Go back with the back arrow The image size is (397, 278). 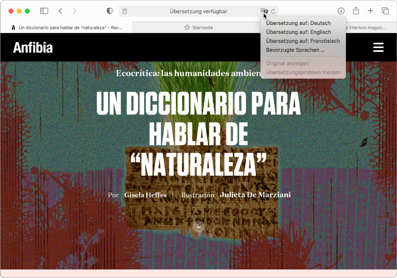60,11
